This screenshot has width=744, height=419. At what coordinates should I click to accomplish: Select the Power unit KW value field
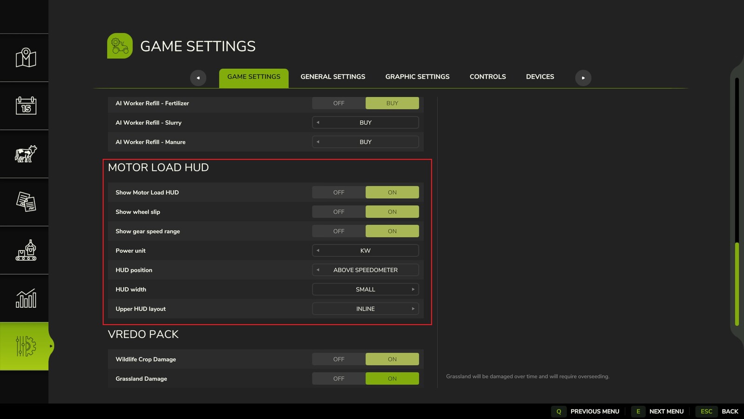[x=365, y=250]
